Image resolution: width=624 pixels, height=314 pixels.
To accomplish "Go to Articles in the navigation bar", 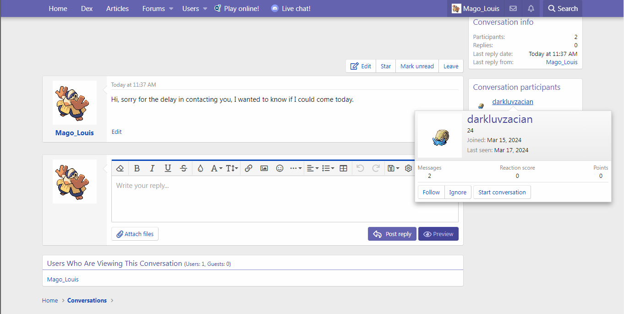I will 117,9.
